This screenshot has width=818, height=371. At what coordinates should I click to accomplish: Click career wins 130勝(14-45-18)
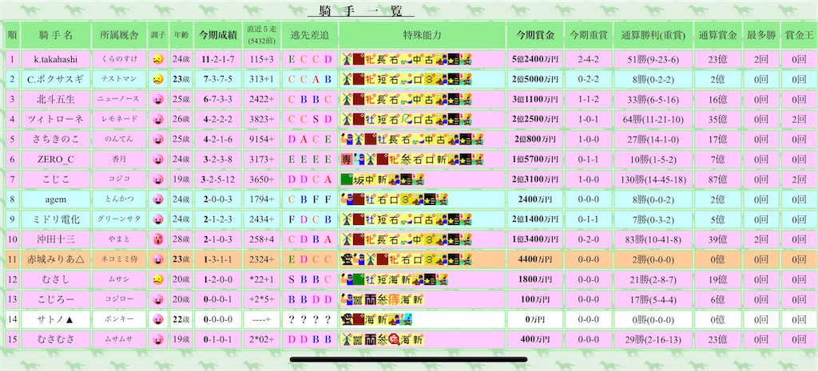653,180
